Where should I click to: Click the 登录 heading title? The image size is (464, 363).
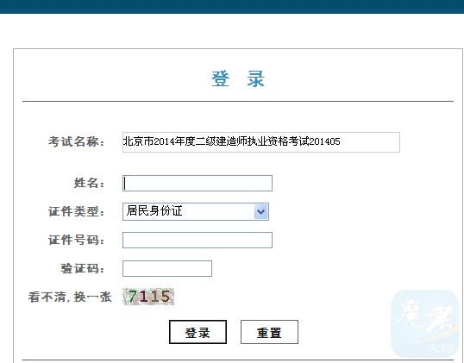click(238, 79)
